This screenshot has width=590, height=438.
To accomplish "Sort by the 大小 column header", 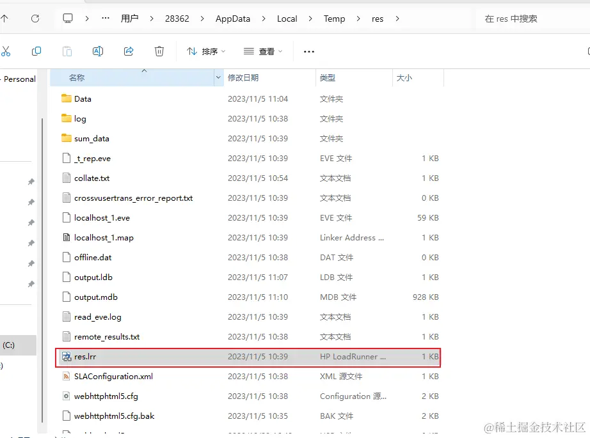I will [418, 78].
